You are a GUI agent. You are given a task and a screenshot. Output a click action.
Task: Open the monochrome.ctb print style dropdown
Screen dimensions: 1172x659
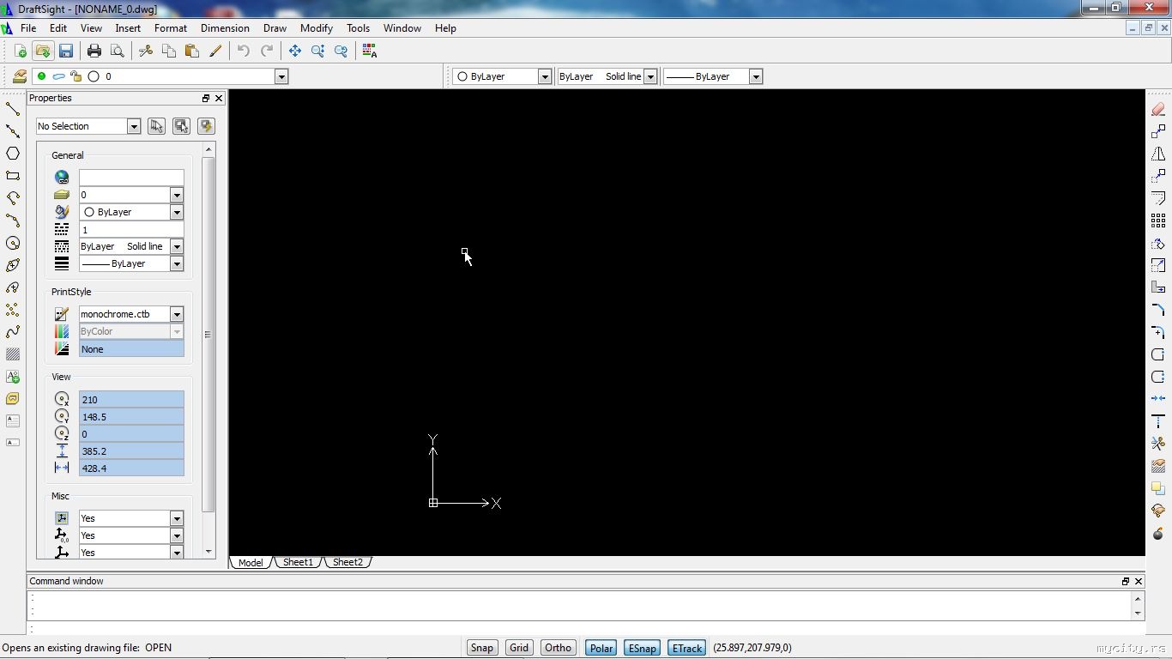click(x=176, y=314)
